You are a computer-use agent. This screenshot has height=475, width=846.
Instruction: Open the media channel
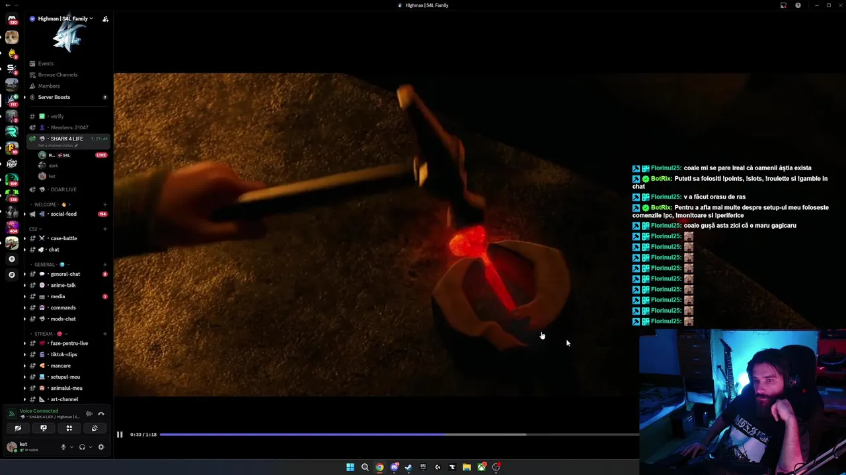(58, 296)
